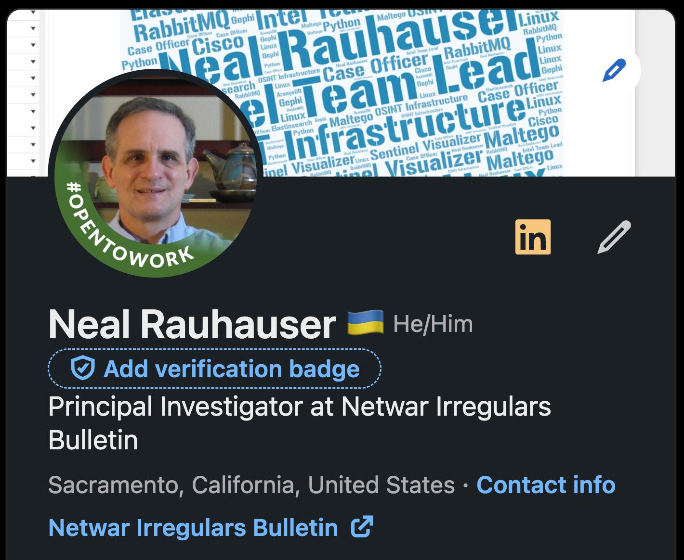Click the external-link icon after Netwar Irregulars Bulletin
684x560 pixels.
362,526
